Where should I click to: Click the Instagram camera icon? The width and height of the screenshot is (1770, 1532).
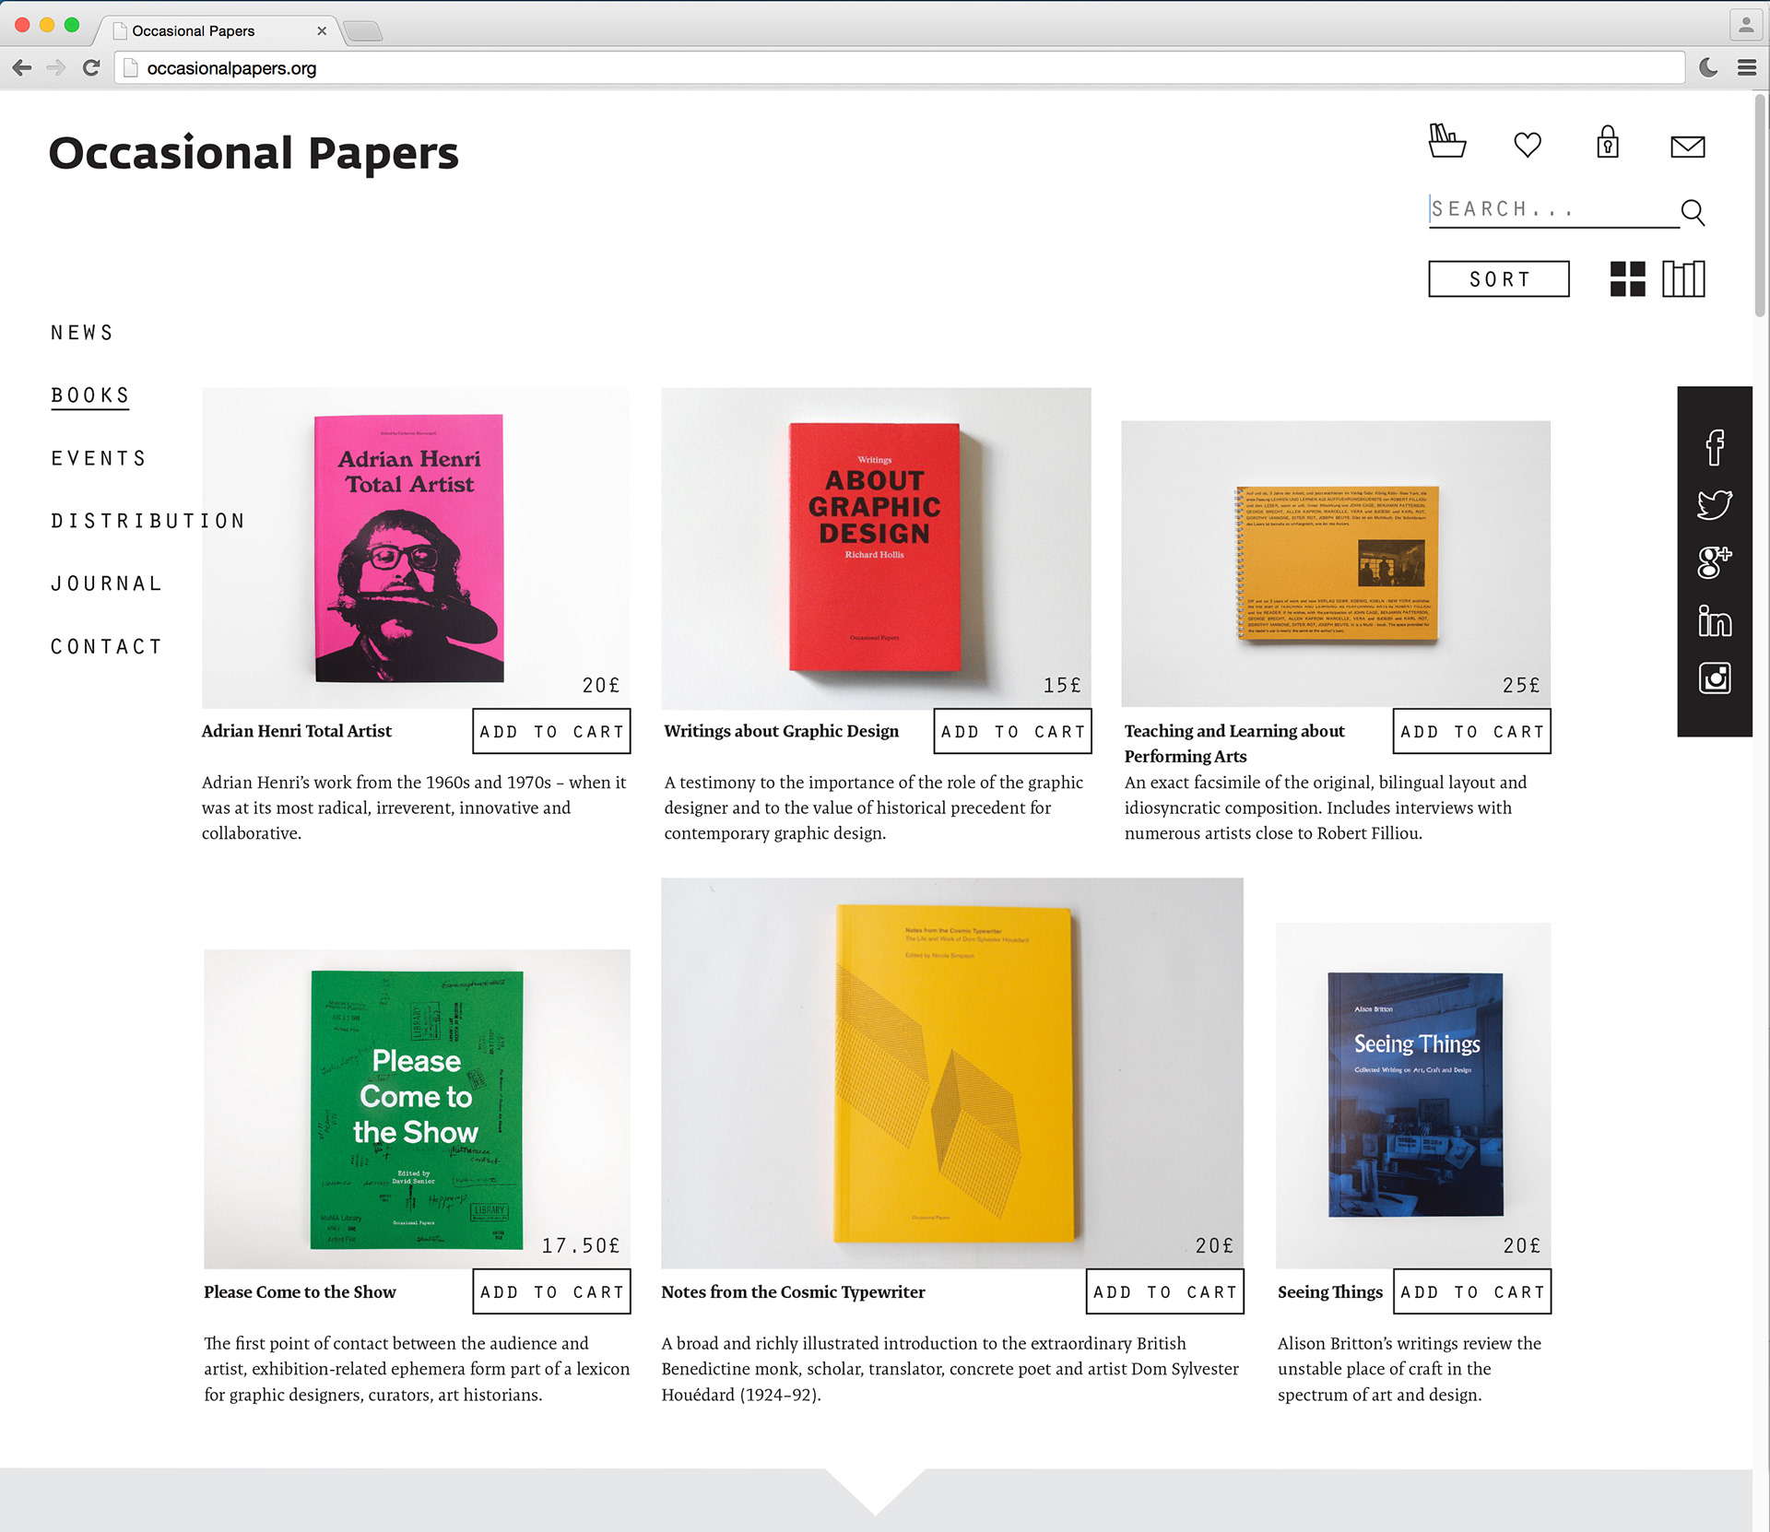point(1715,678)
